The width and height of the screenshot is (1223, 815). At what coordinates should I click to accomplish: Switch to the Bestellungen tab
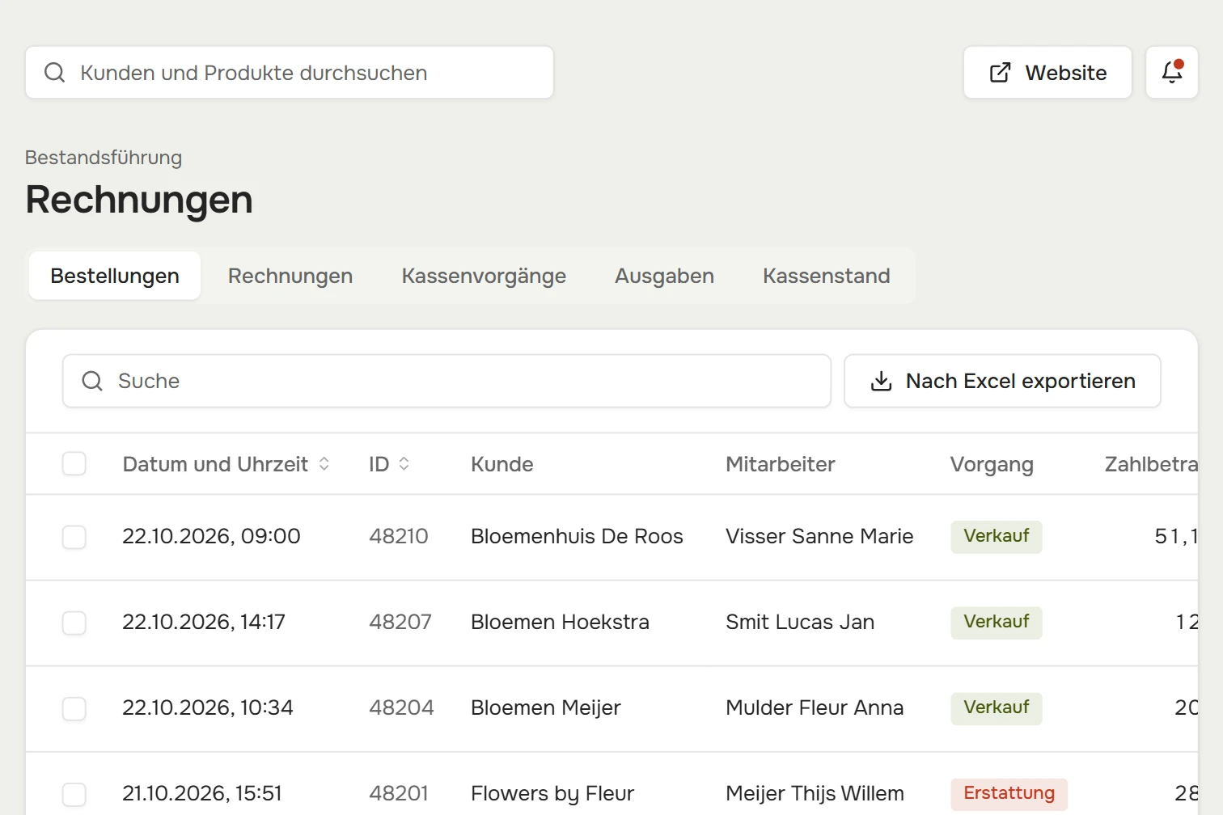click(x=115, y=276)
